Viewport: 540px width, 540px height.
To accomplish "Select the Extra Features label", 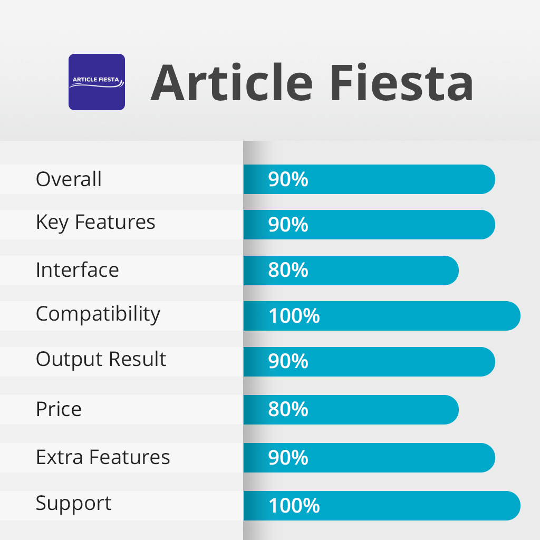I will pos(103,457).
